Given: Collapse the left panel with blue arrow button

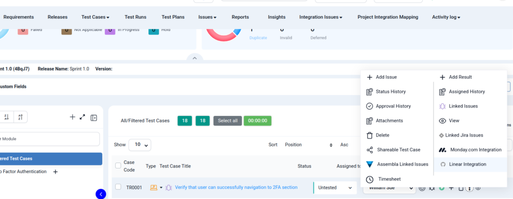Looking at the screenshot, I should coord(101,194).
